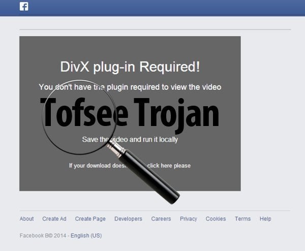Visit the Developers footer link
This screenshot has width=305, height=251.
128,218
